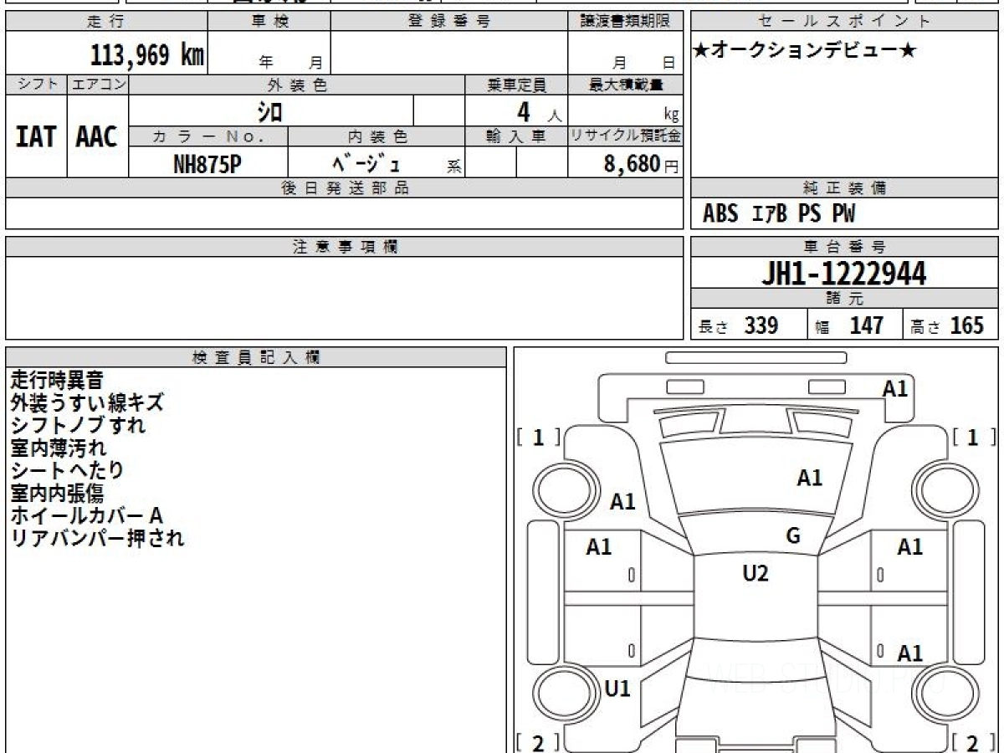Viewport: 1004px width, 753px height.
Task: Select the セールスポイント header
Action: (844, 22)
